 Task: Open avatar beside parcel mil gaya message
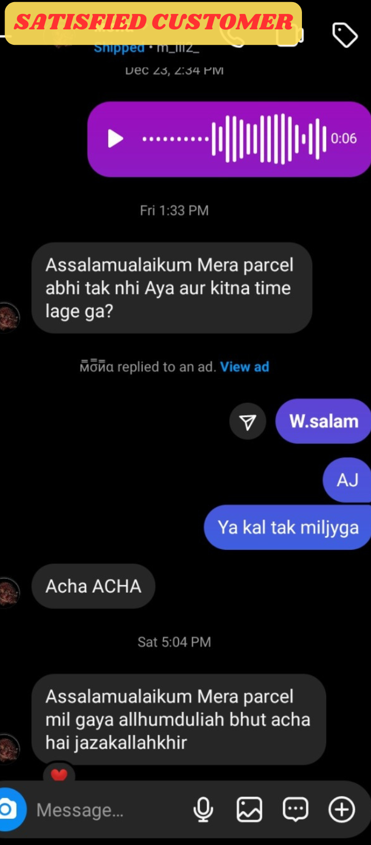(9, 748)
